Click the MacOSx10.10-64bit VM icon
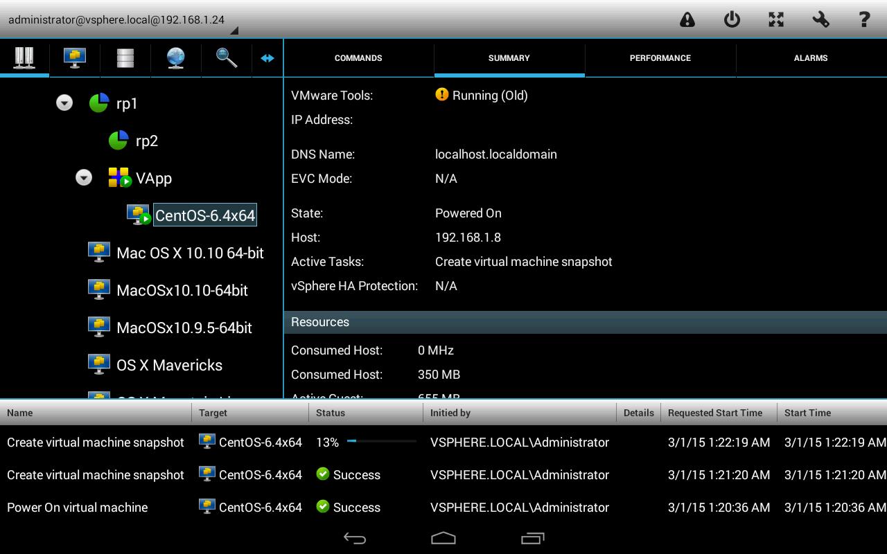The height and width of the screenshot is (554, 887). tap(99, 290)
